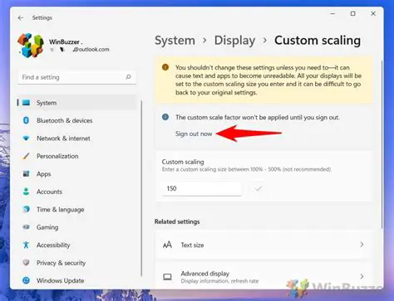Go back to Display breadcrumb
This screenshot has width=394, height=301.
[x=234, y=41]
